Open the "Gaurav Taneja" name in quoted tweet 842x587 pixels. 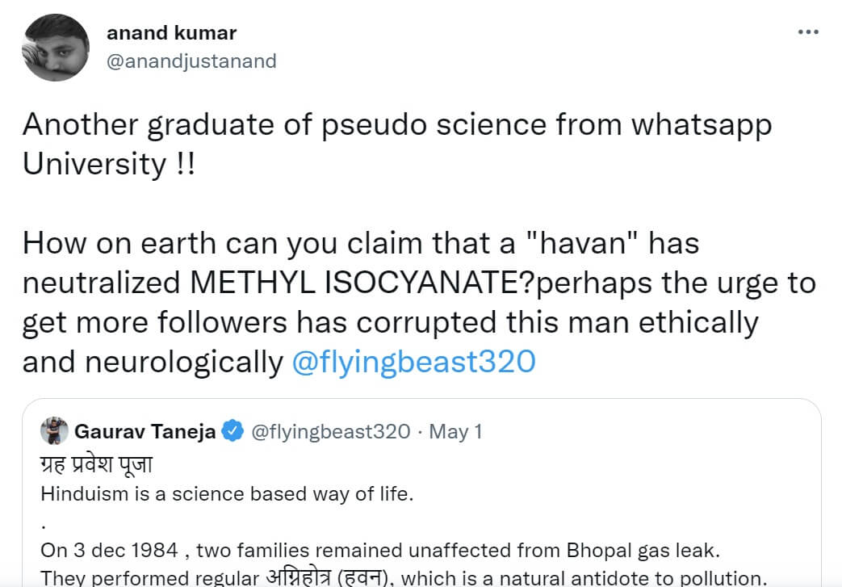click(x=145, y=431)
